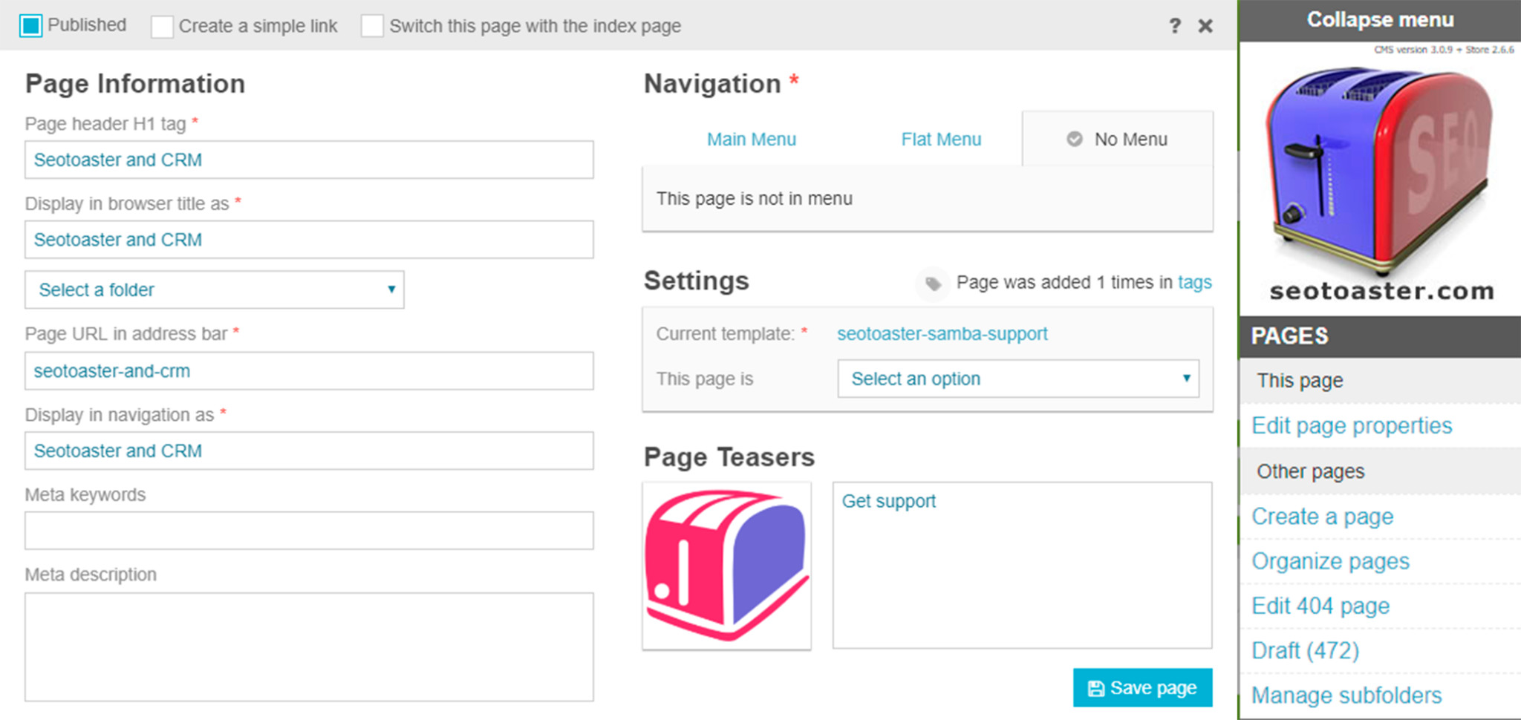The width and height of the screenshot is (1521, 720).
Task: Click the disk icon on Save page button
Action: click(1095, 687)
